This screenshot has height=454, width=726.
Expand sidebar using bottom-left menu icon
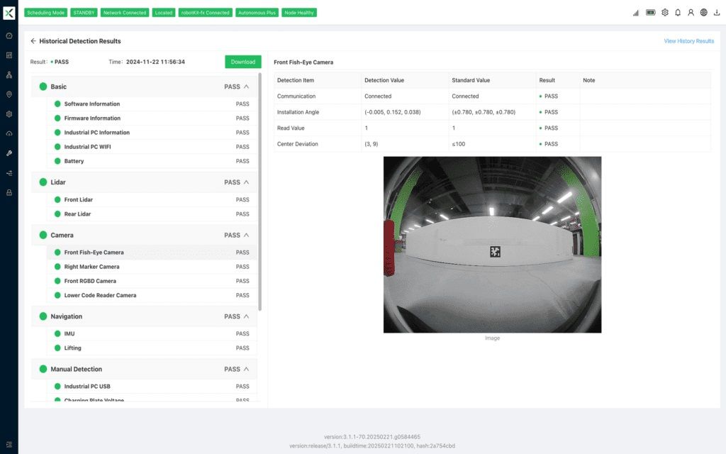9,444
